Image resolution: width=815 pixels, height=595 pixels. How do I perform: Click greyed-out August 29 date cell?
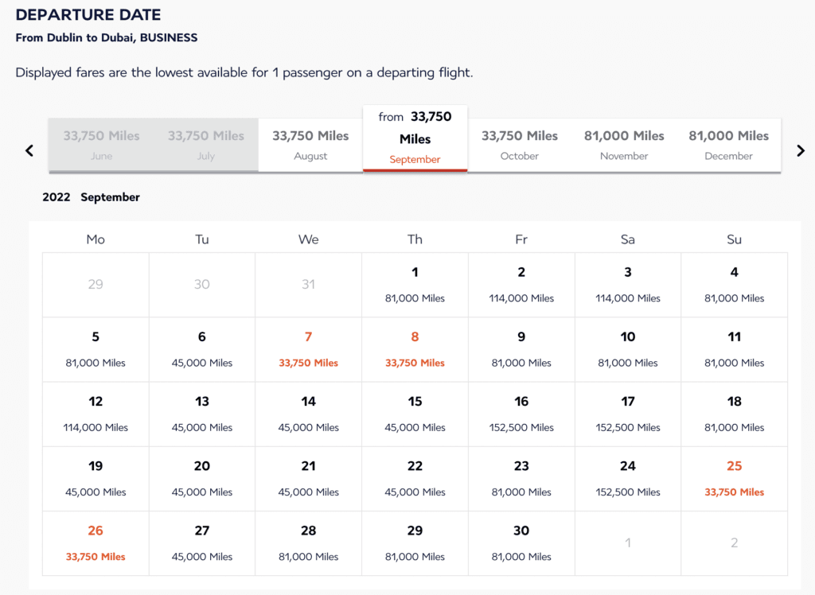[x=96, y=285]
